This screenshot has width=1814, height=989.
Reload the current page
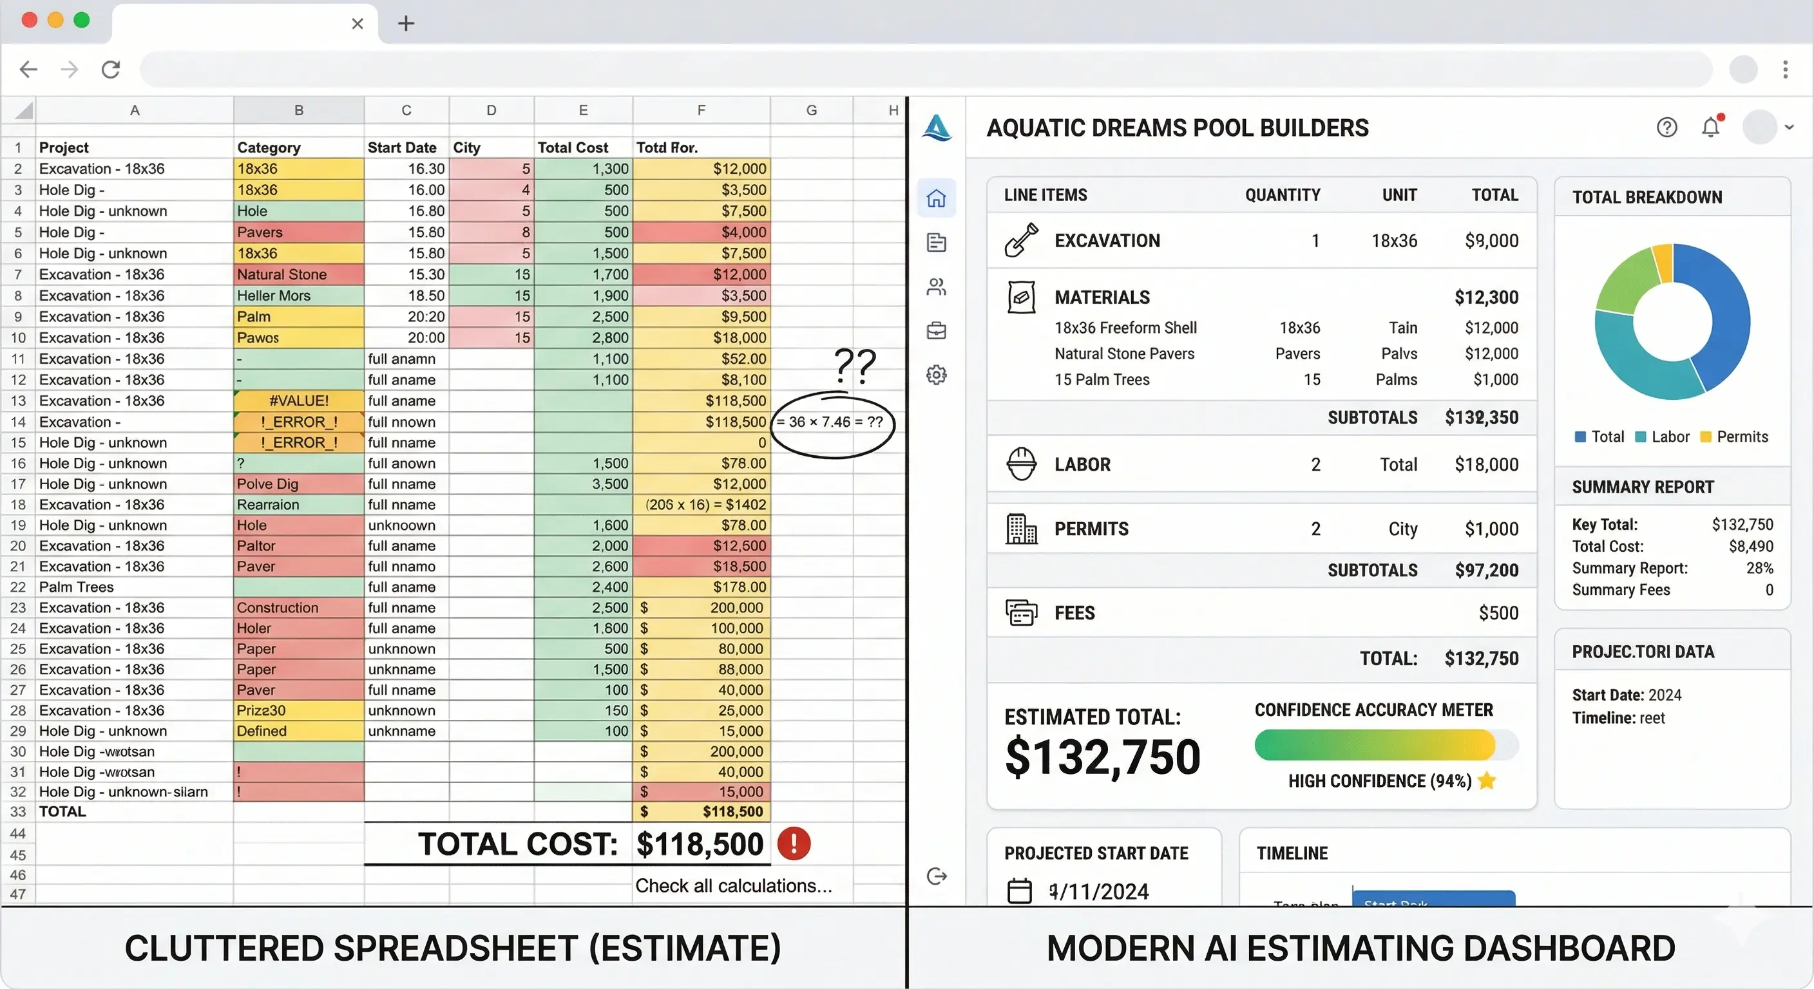coord(111,69)
